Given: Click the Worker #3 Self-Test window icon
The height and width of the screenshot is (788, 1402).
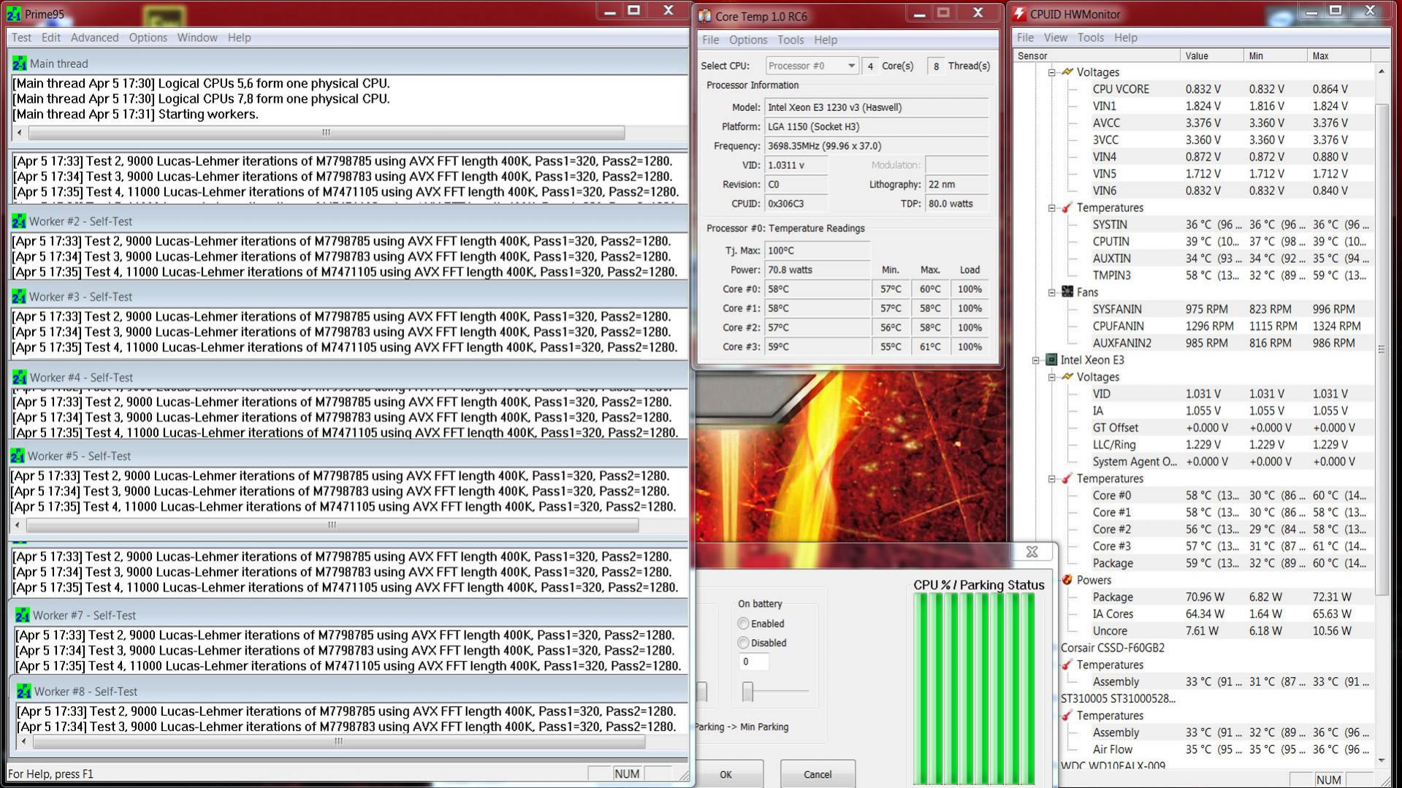Looking at the screenshot, I should point(19,297).
